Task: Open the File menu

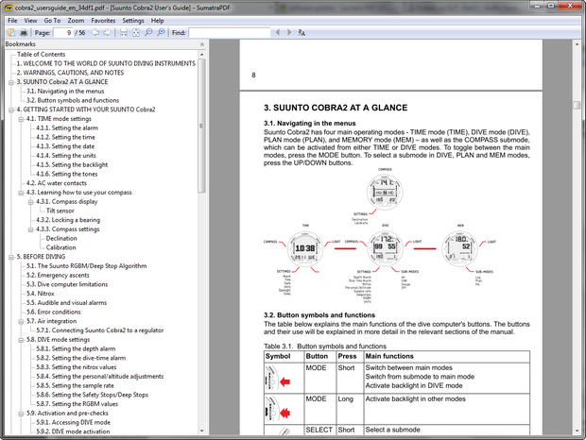Action: 12,21
